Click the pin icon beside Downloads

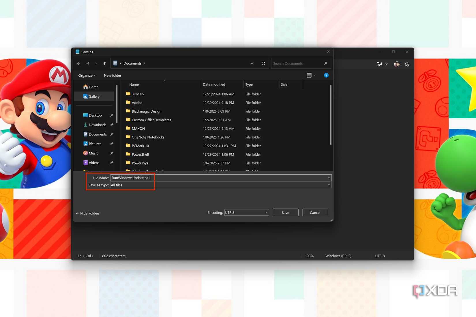112,125
